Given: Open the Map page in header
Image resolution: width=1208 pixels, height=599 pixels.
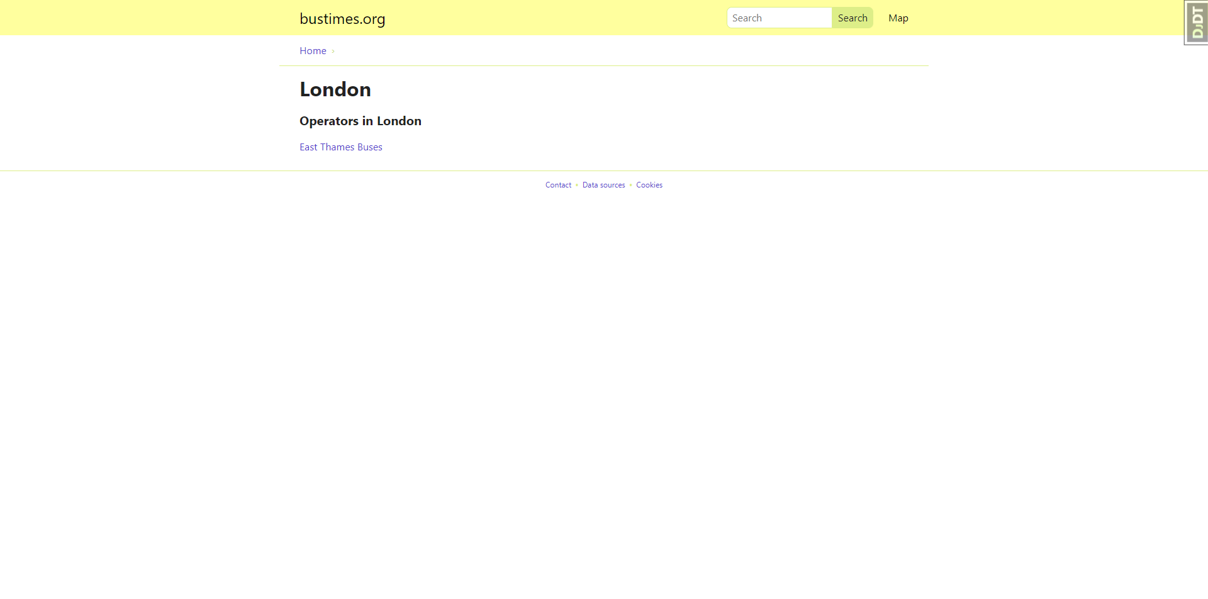Looking at the screenshot, I should point(898,18).
